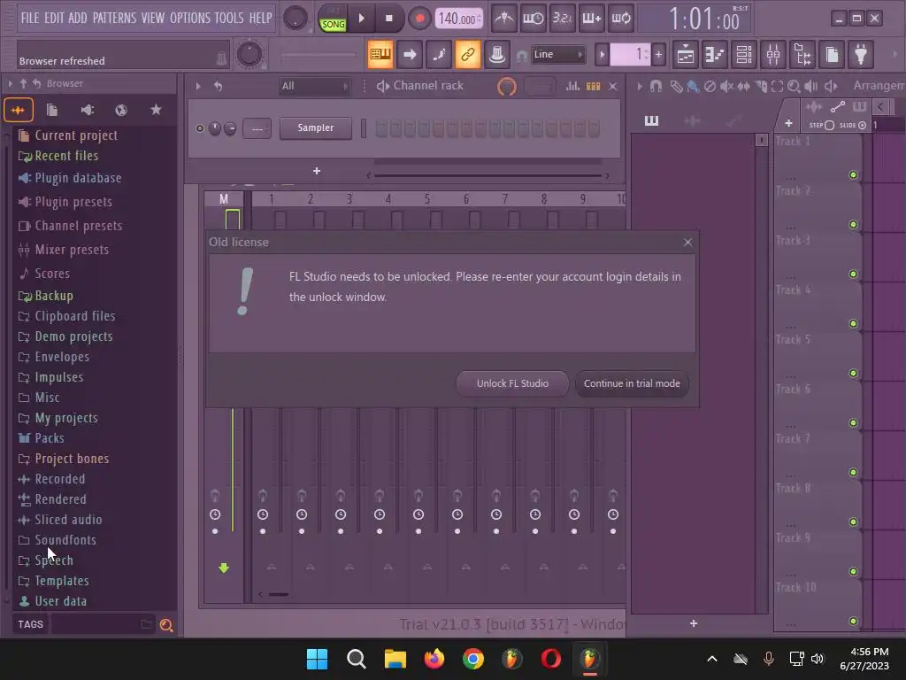Stop playback with the stop button
The width and height of the screenshot is (906, 680).
pyautogui.click(x=389, y=19)
